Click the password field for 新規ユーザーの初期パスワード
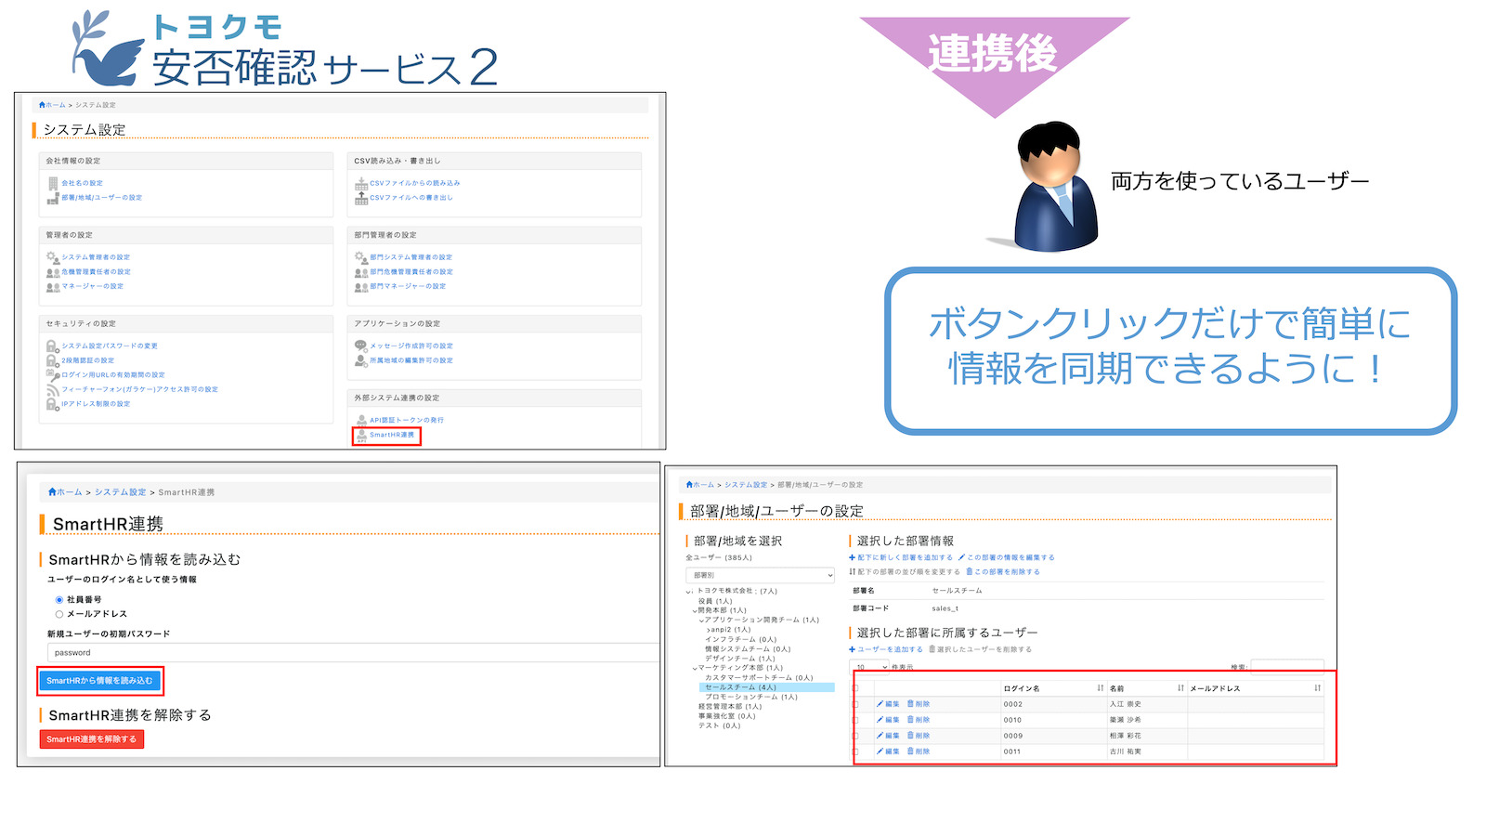 pos(353,653)
